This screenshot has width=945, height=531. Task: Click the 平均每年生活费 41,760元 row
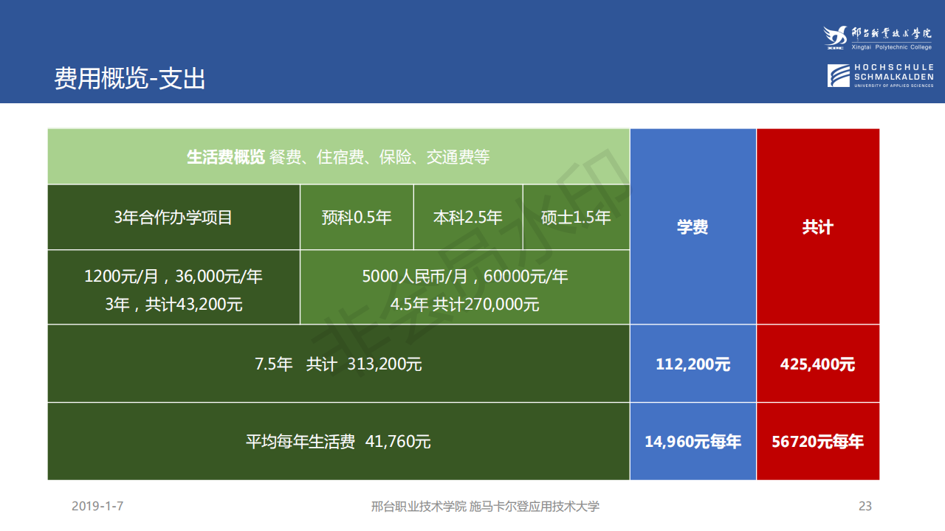[338, 442]
